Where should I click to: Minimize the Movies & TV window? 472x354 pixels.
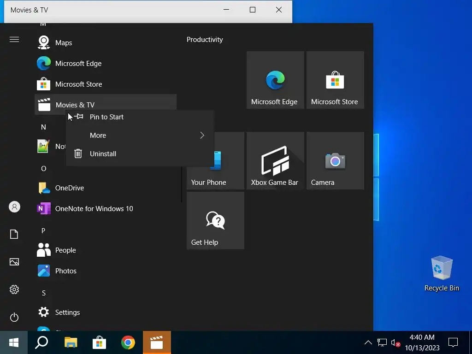point(226,10)
